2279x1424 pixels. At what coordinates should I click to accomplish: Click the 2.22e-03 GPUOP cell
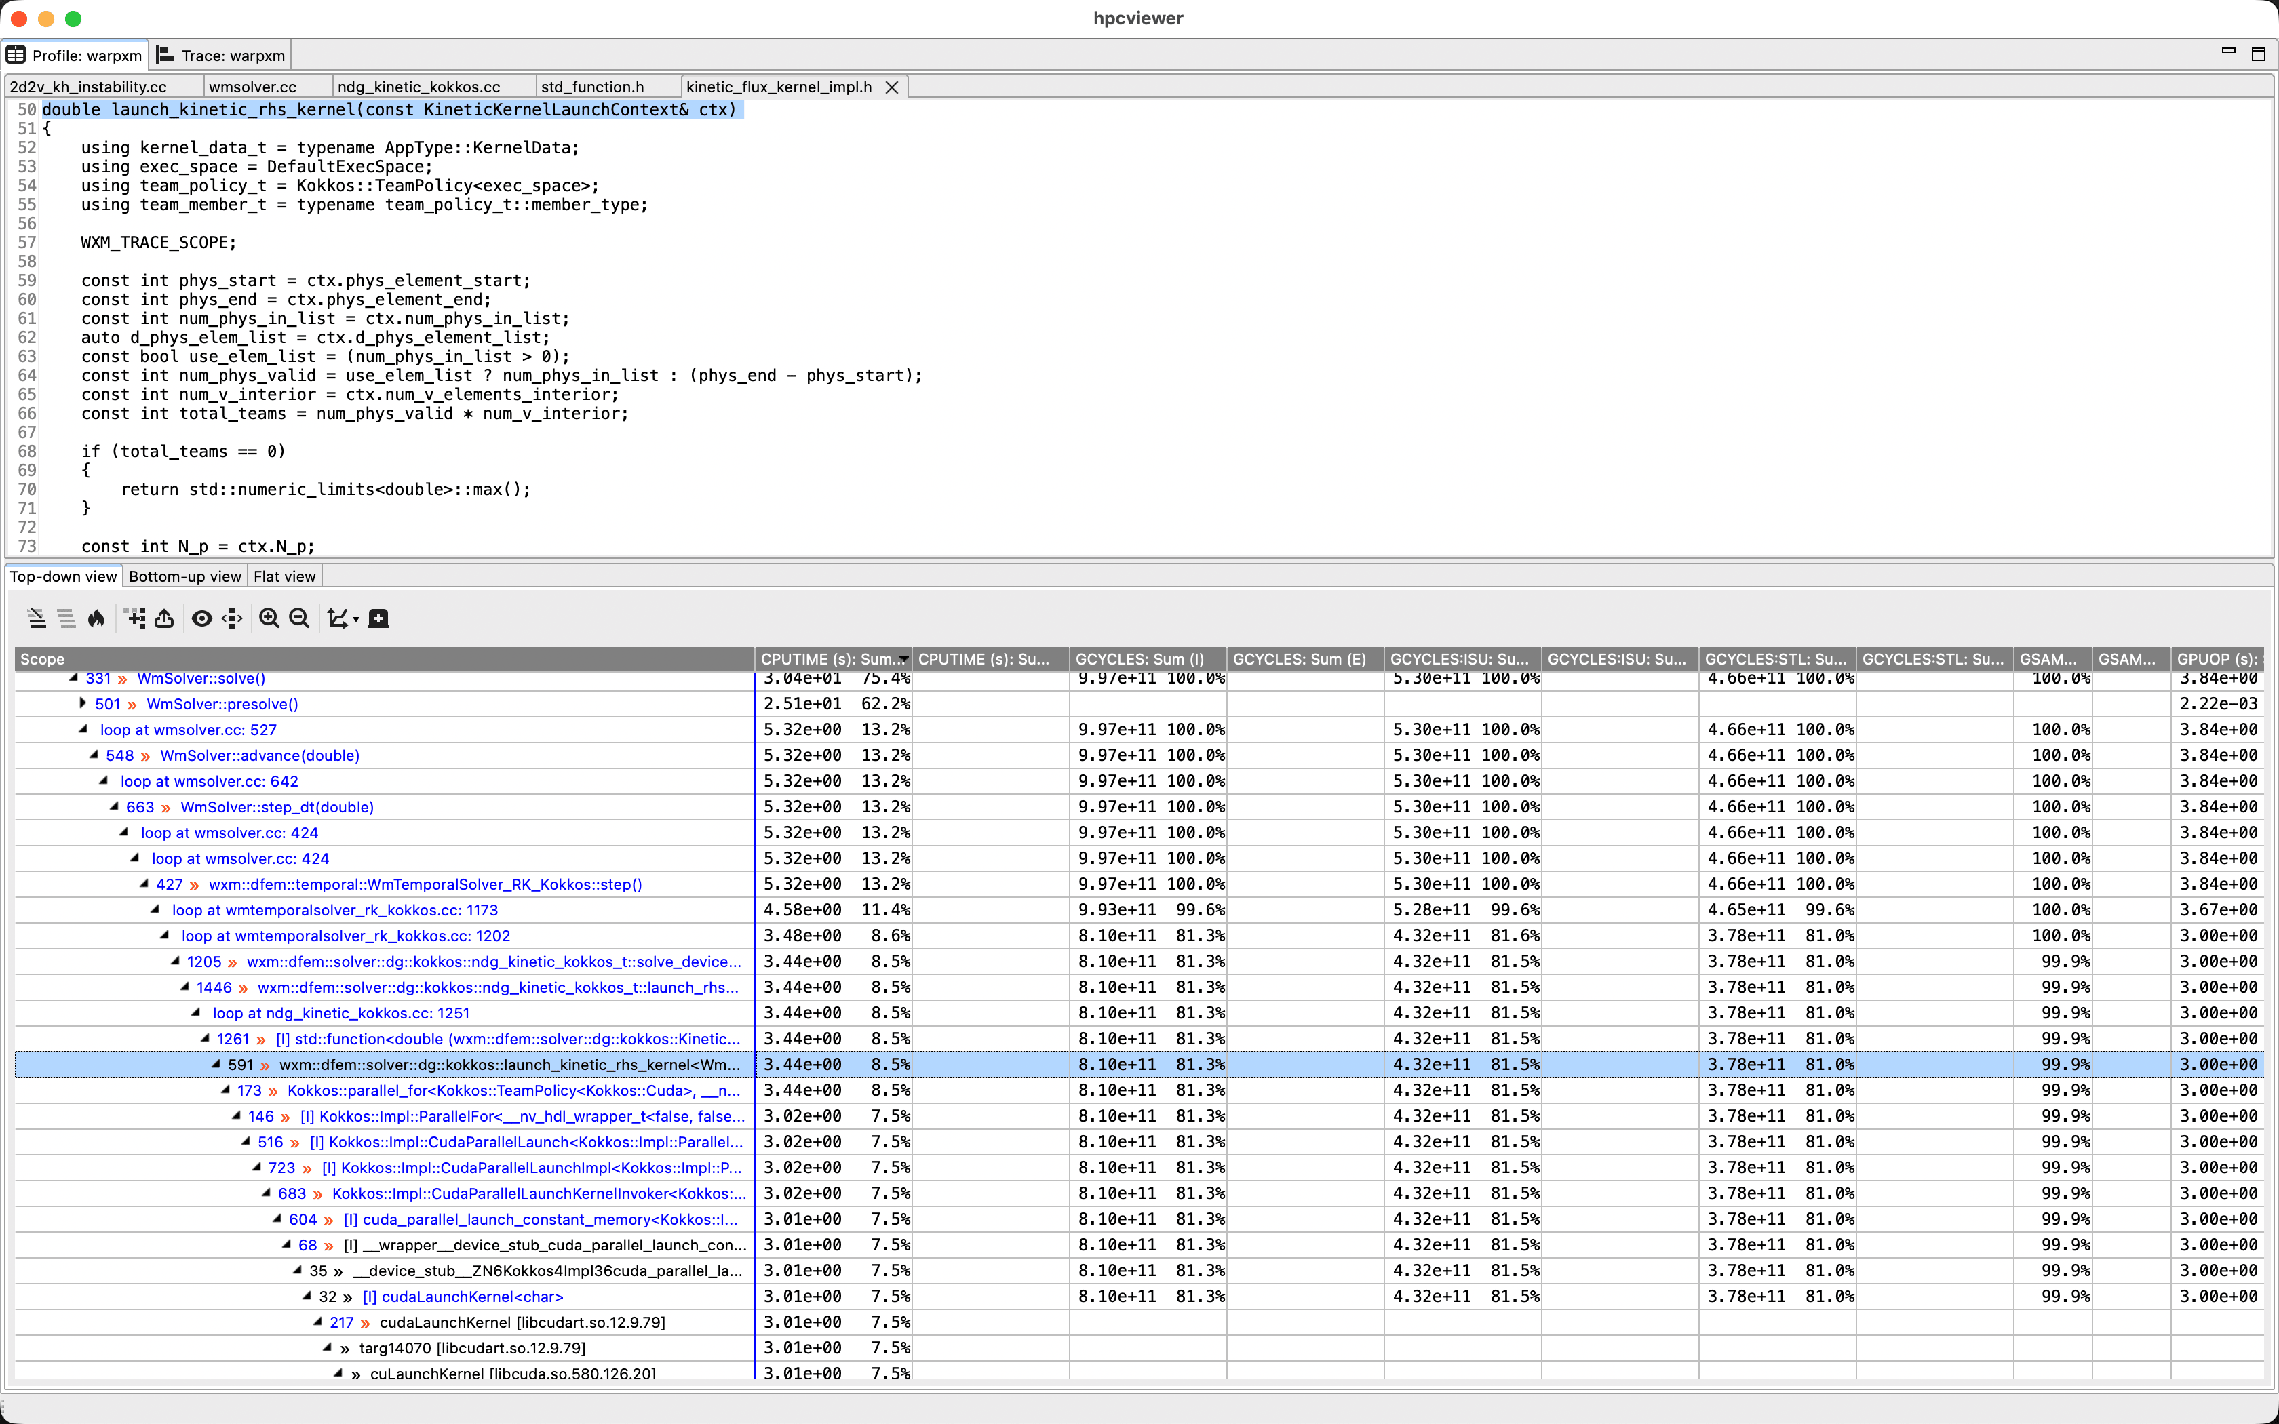point(2218,704)
